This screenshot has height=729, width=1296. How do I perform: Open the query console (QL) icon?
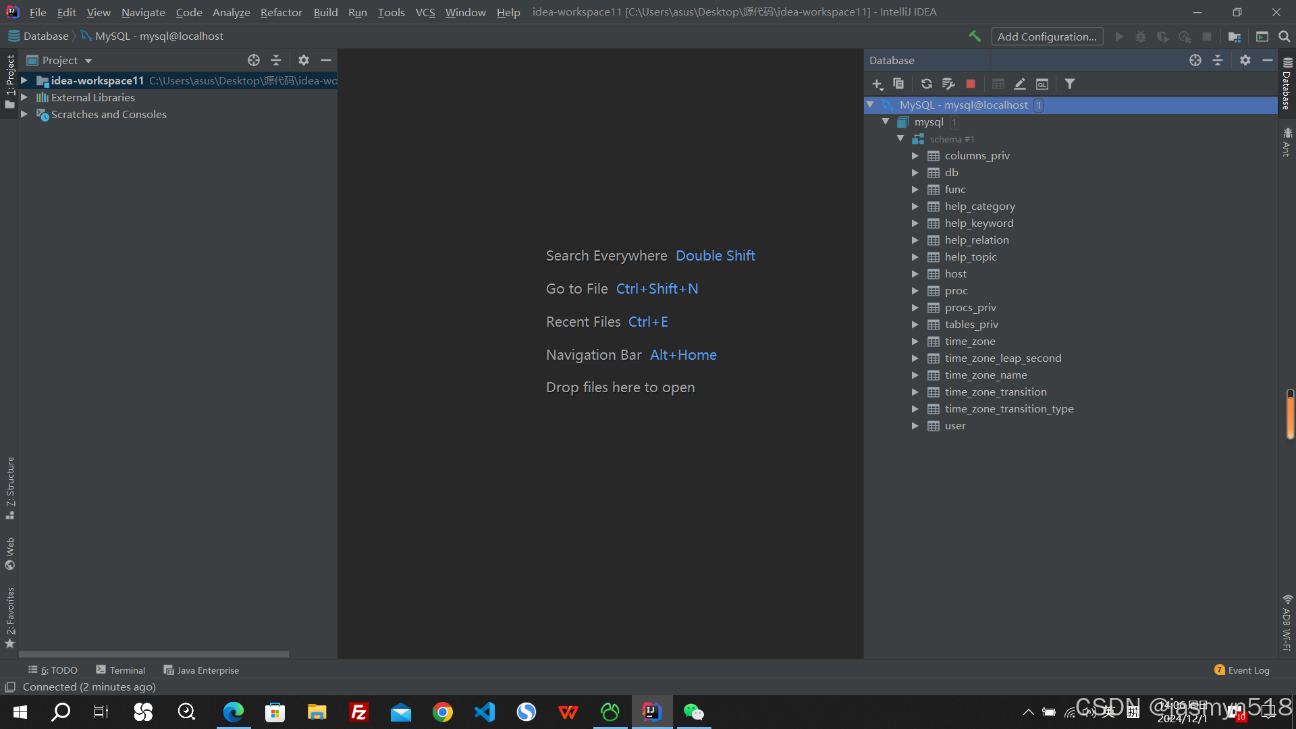coord(1042,84)
